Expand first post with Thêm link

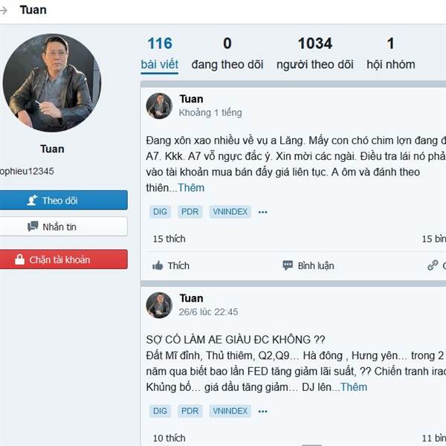[x=191, y=188]
